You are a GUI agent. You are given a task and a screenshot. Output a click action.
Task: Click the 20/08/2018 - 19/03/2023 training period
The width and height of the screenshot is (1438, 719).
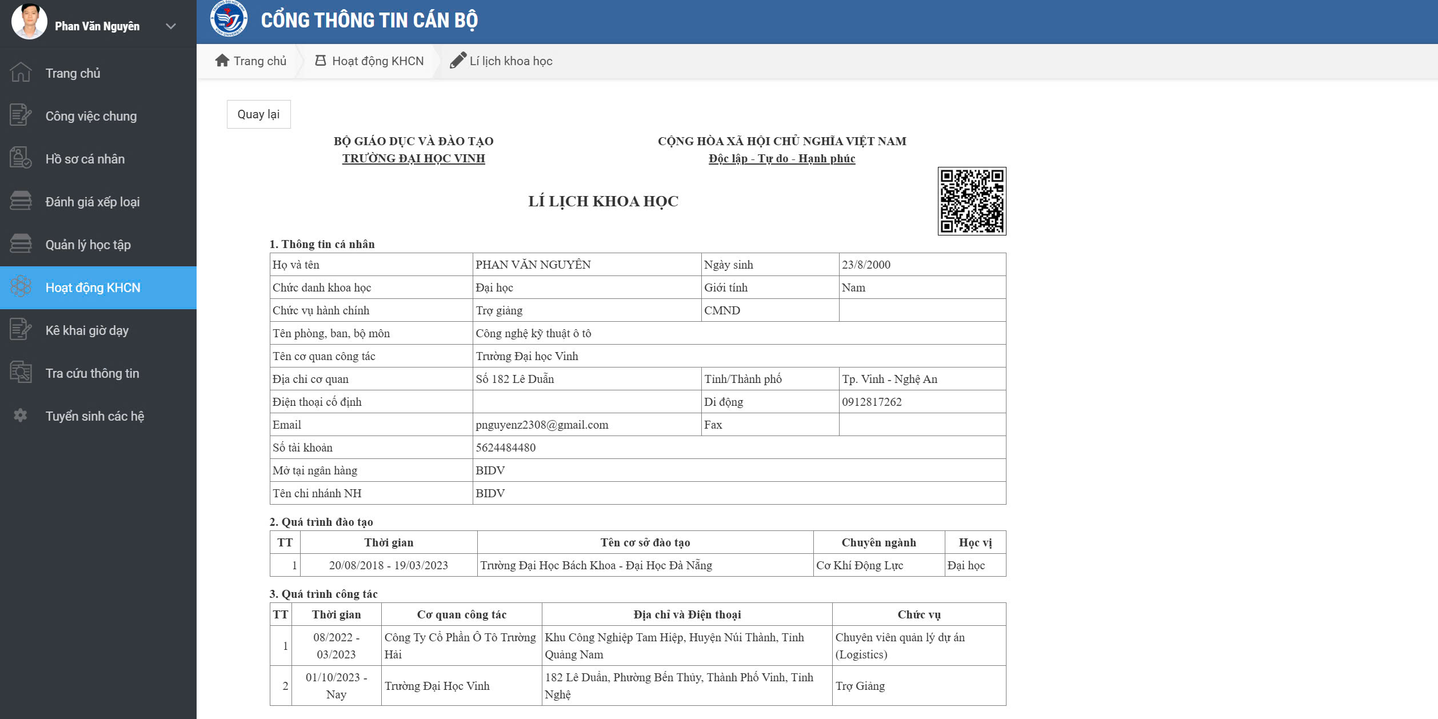click(x=389, y=565)
